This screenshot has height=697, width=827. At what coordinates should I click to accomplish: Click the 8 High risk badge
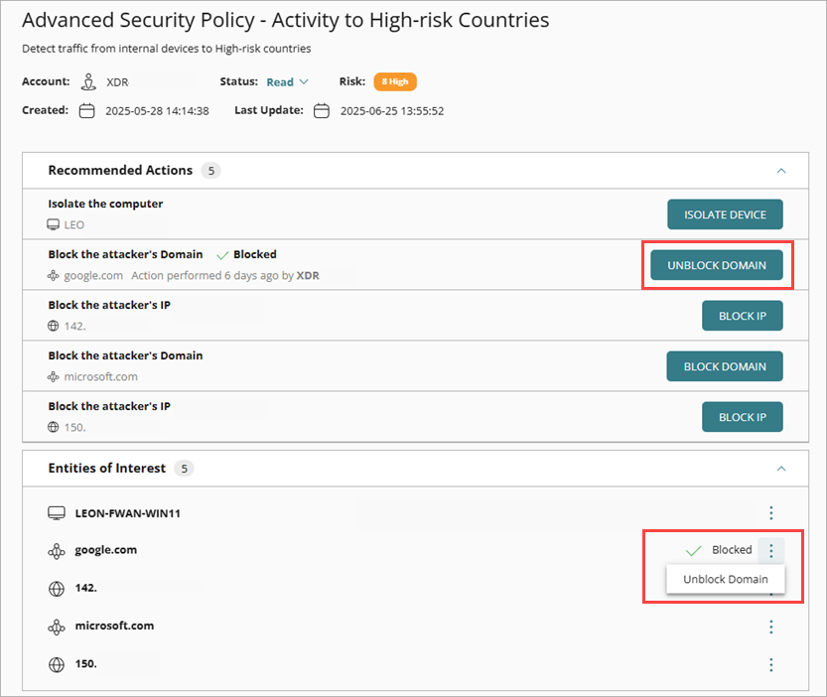tap(394, 81)
